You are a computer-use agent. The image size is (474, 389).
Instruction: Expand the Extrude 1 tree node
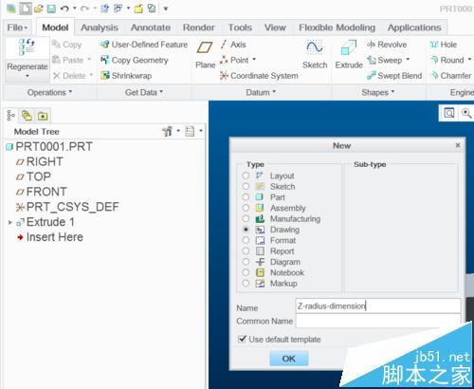point(10,222)
